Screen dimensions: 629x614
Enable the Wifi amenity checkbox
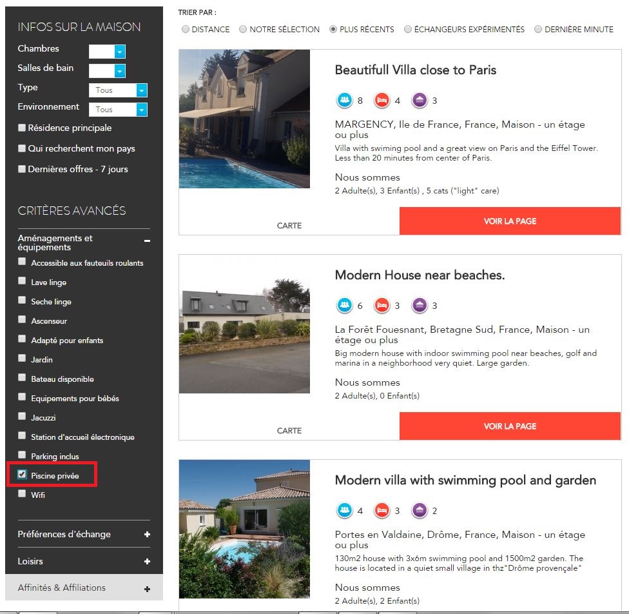(x=23, y=494)
